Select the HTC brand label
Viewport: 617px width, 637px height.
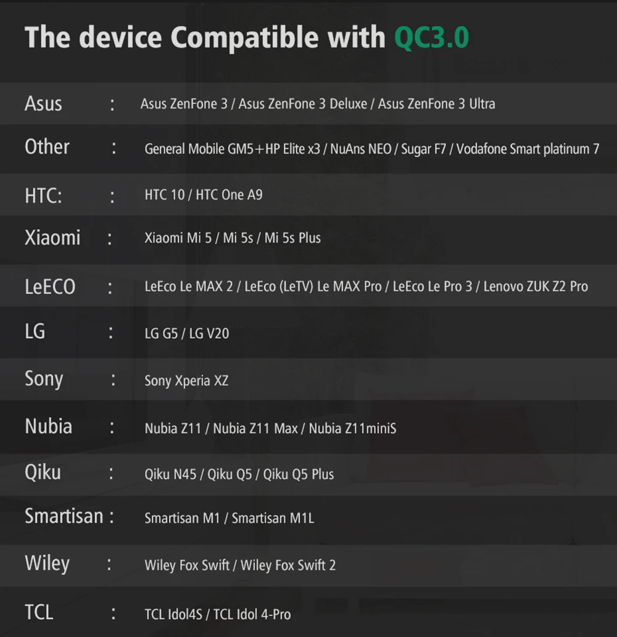[x=43, y=196]
